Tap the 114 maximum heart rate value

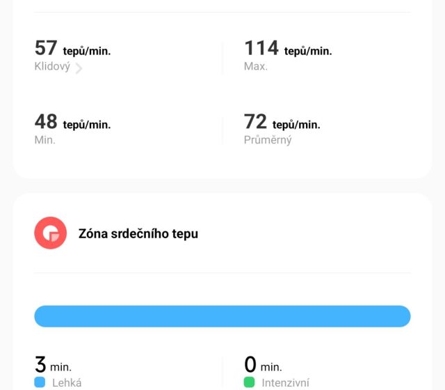point(261,48)
